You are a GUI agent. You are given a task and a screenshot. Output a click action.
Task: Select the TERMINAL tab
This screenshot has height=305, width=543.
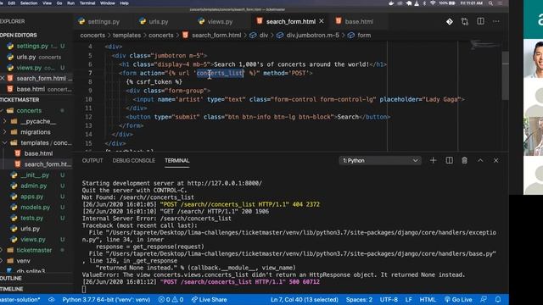pos(177,160)
